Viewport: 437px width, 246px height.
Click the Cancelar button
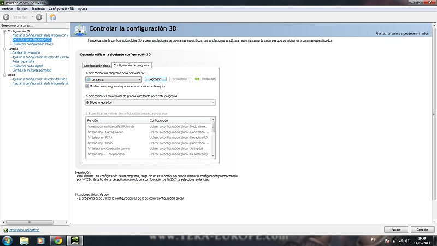pyautogui.click(x=422, y=230)
